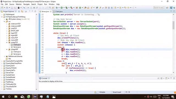Click the Run External Tools icon

(71, 8)
